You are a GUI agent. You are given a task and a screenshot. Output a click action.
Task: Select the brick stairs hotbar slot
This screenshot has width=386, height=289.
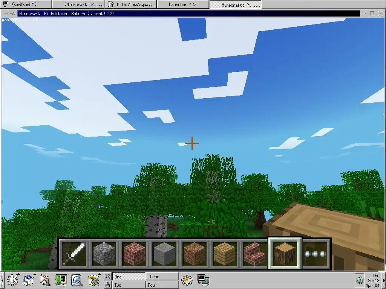point(254,254)
